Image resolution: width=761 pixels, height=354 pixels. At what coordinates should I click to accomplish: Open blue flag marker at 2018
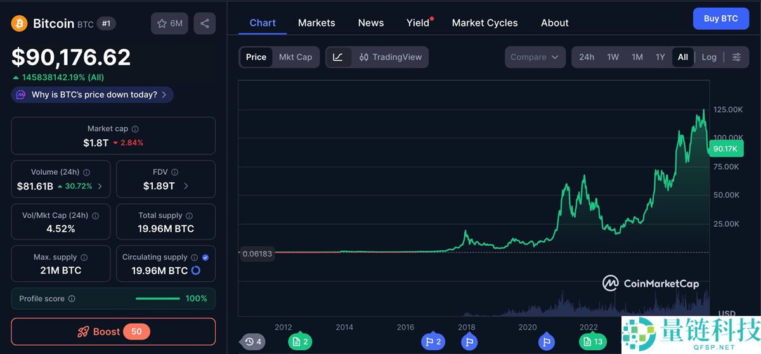point(469,342)
